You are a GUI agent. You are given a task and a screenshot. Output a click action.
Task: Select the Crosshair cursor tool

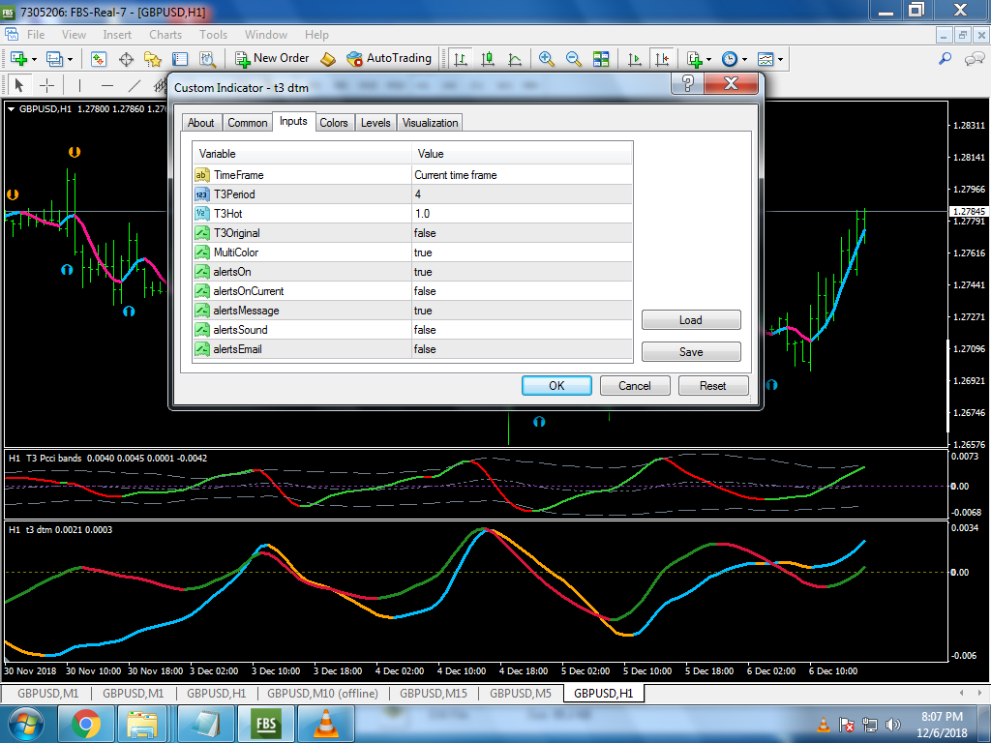pos(46,85)
